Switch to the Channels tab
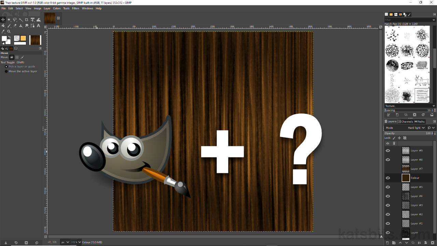Viewport: 437px width, 246px height. click(405, 122)
